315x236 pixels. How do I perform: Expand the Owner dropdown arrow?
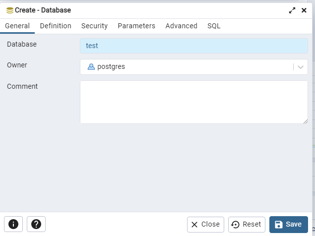301,67
